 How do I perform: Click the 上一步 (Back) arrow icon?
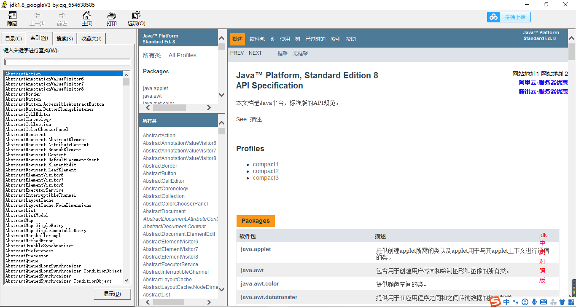pos(38,19)
